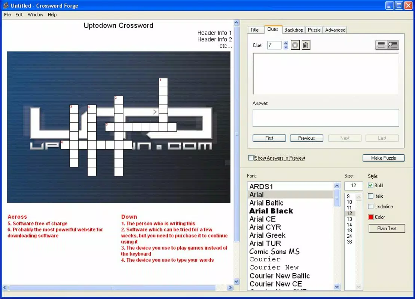Screen dimensions: 415x299
Task: Toggle Show Answers In Preview checkbox
Action: point(251,158)
